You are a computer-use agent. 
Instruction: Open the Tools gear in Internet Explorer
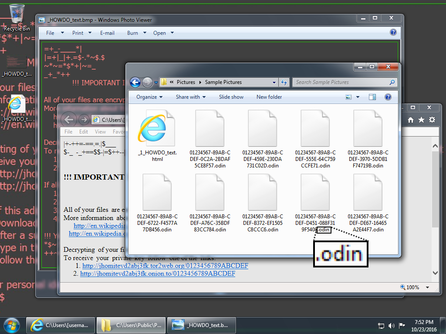pyautogui.click(x=432, y=120)
